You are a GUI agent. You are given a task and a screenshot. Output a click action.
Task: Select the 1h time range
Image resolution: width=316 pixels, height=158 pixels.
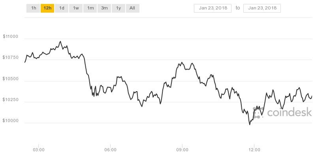(34, 8)
